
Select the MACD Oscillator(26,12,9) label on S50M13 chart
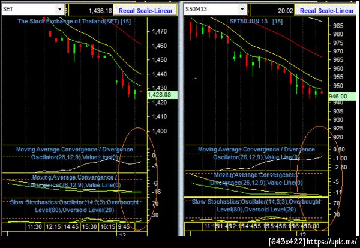[x=256, y=153]
